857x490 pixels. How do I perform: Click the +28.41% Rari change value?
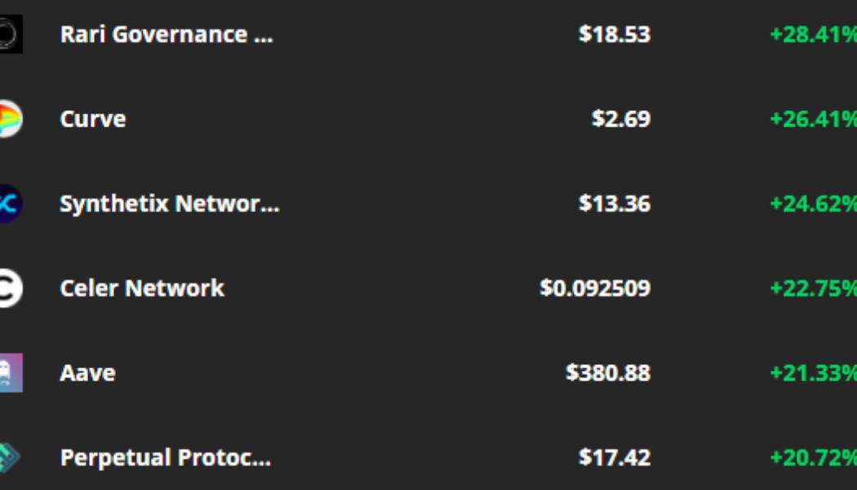[x=813, y=34]
